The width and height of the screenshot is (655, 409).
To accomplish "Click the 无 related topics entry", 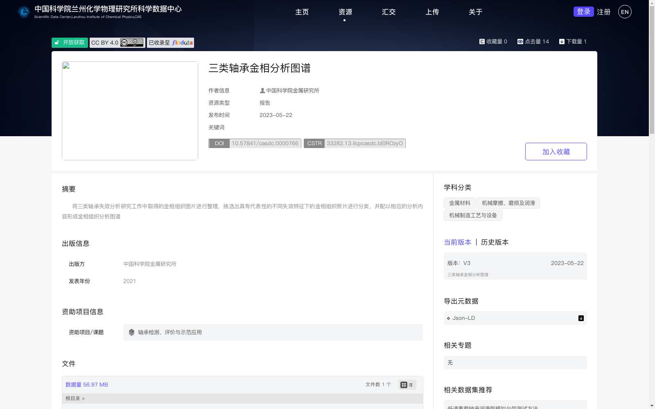I will click(x=515, y=362).
